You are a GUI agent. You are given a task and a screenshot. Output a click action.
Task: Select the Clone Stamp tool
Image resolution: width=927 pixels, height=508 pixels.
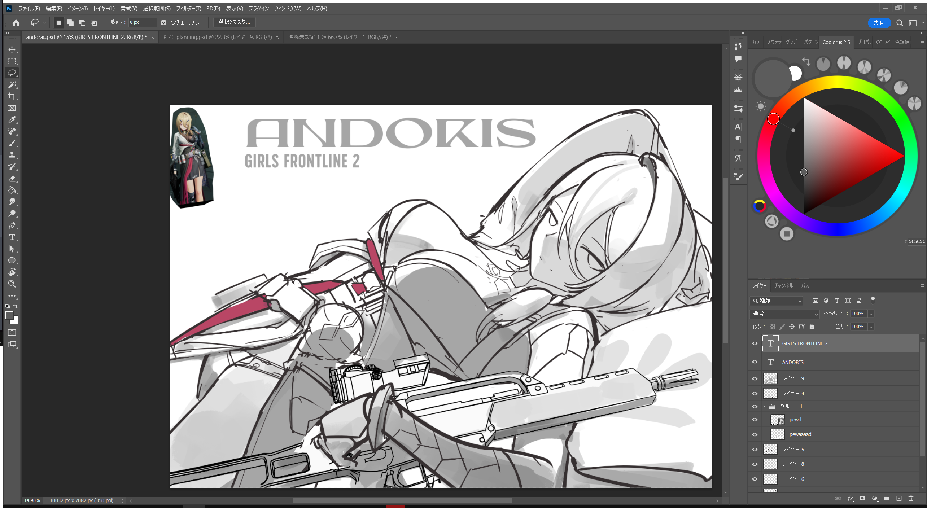tap(12, 155)
